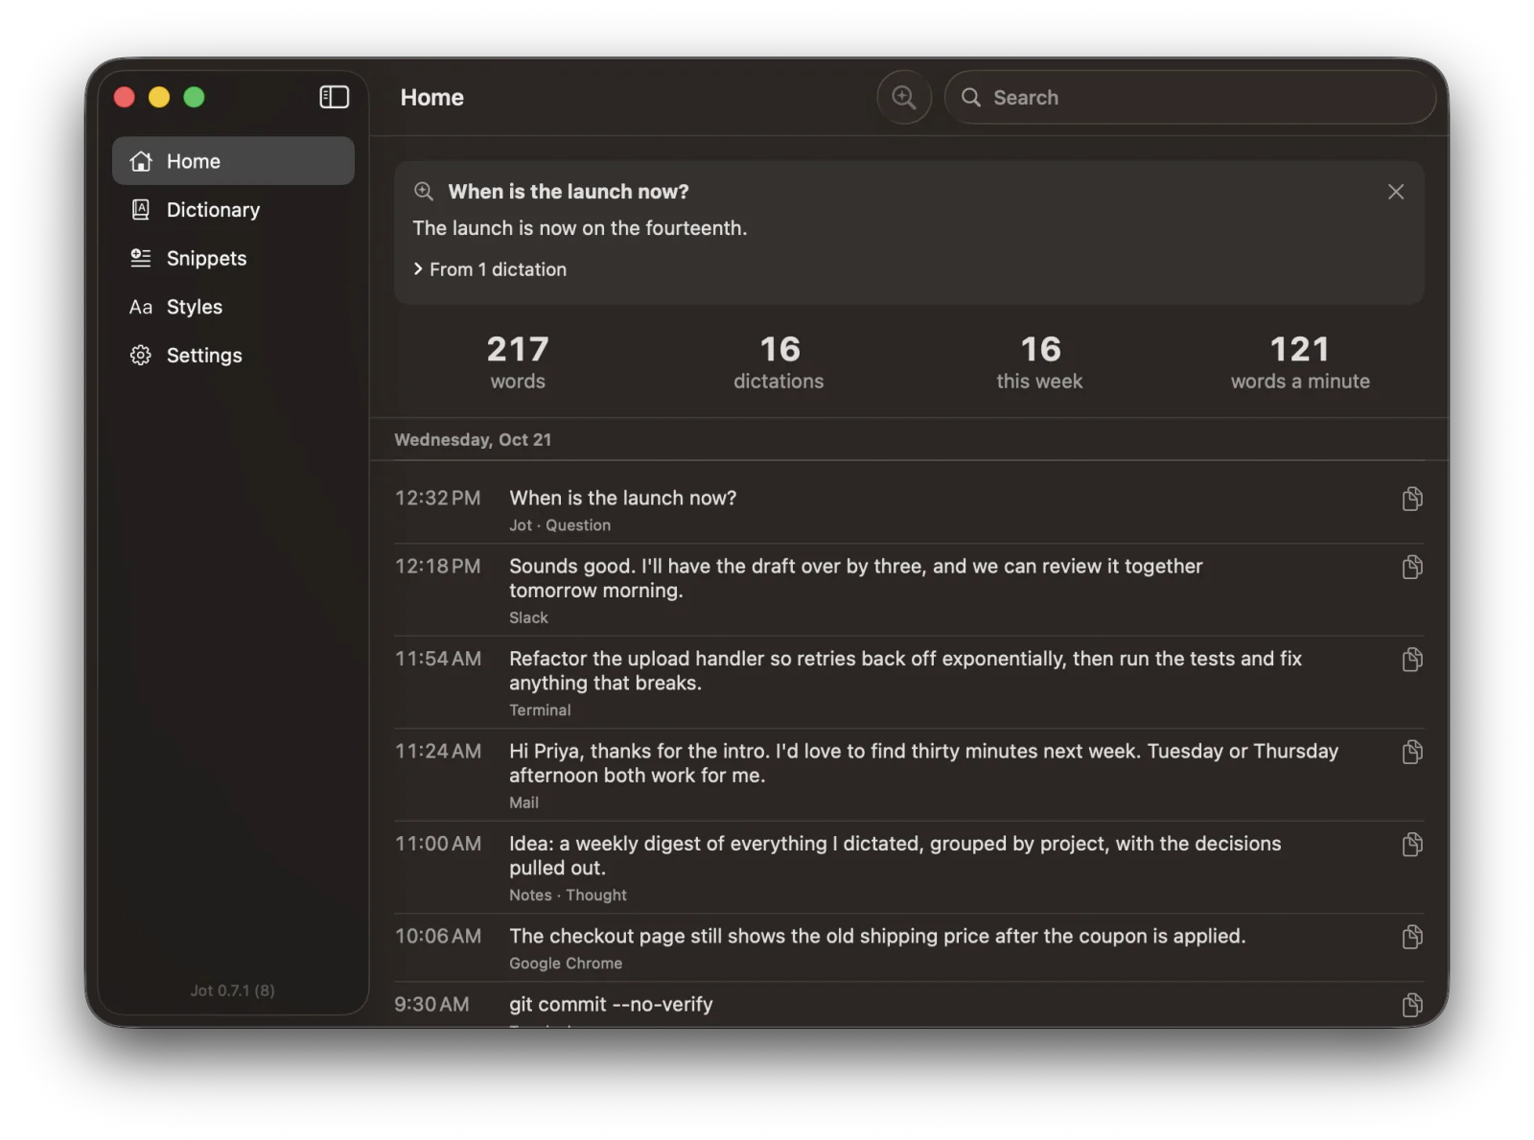
Task: Copy the 11:00 AM Notes idea dictation
Action: [x=1411, y=844]
